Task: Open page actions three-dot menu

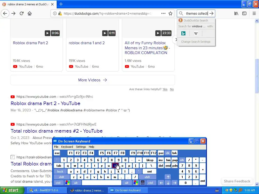Action: (163, 13)
